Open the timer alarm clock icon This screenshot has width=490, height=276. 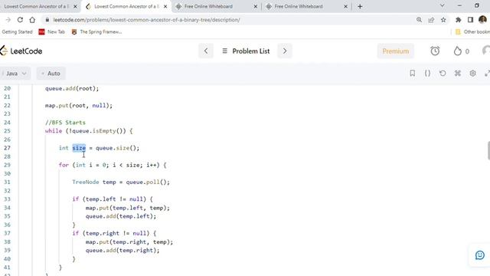[x=435, y=51]
